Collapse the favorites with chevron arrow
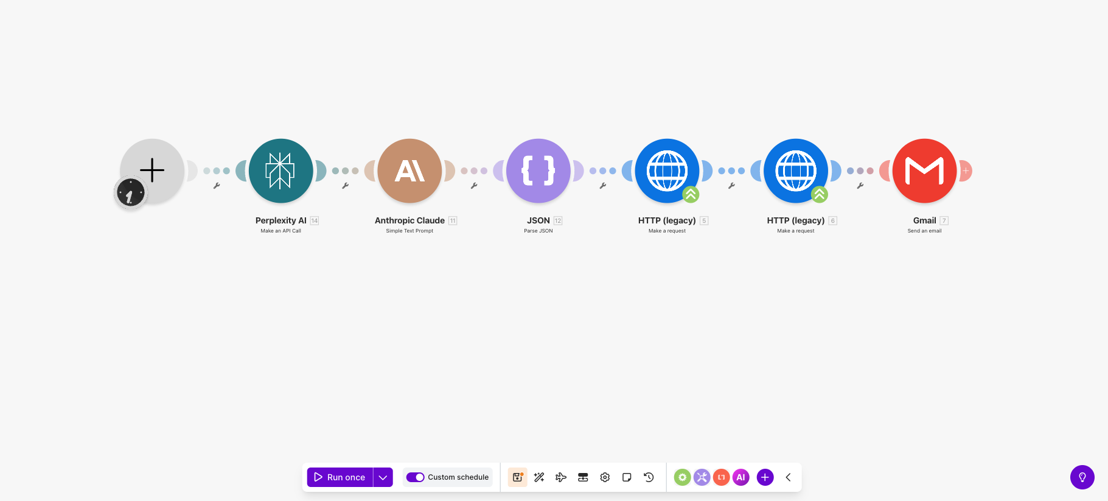Image resolution: width=1108 pixels, height=501 pixels. (x=788, y=477)
